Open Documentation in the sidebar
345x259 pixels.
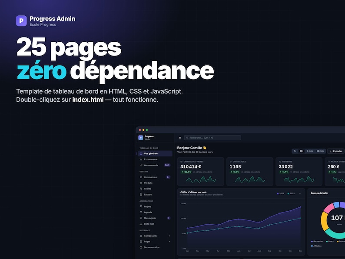coord(155,247)
